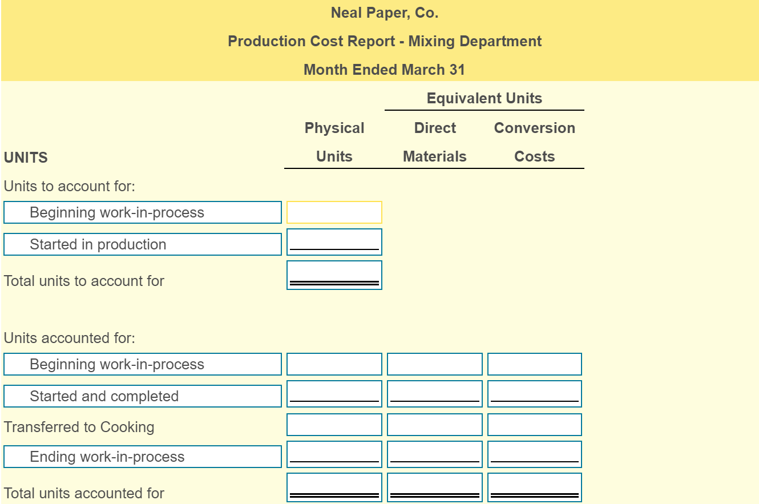Click Beginning work-in-process Conversion Costs cell
The image size is (759, 504).
[534, 364]
